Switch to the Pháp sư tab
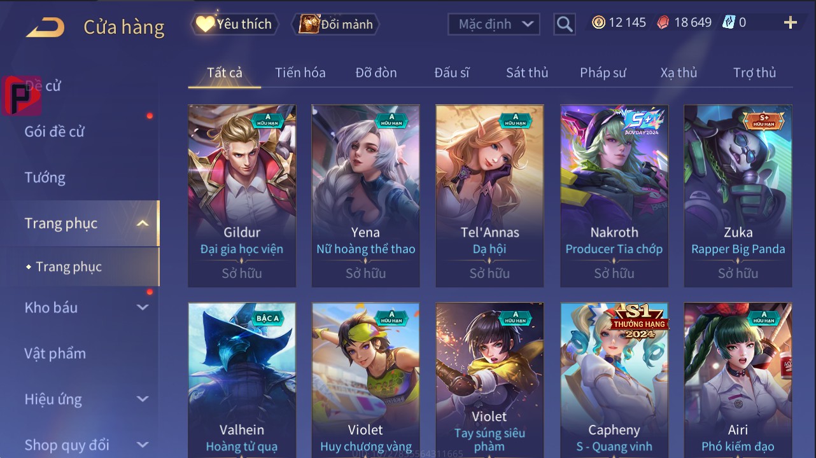Image resolution: width=816 pixels, height=458 pixels. click(603, 73)
